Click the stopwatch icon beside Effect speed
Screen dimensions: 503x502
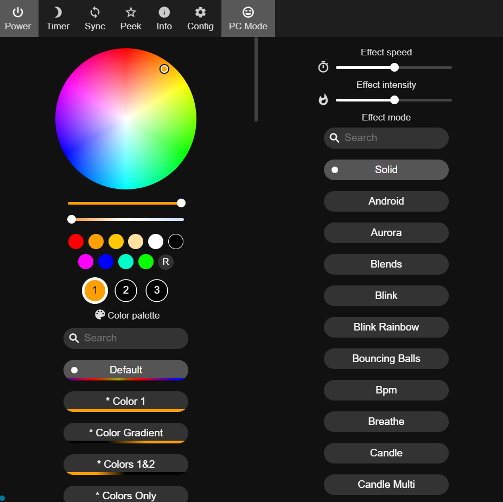(x=323, y=67)
